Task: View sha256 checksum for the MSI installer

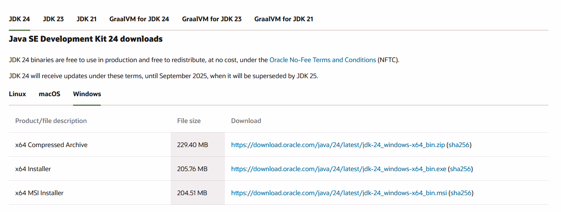Action: 461,193
